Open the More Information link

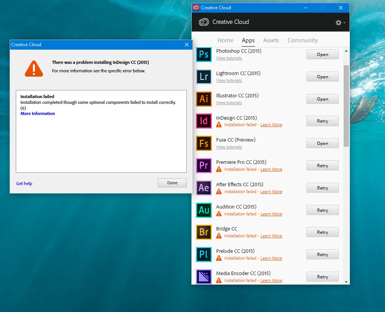(38, 113)
